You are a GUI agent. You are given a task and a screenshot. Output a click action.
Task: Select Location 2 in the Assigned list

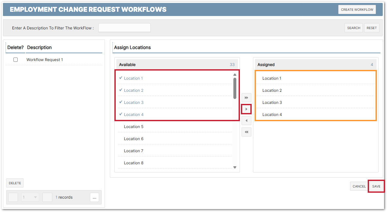pos(272,90)
